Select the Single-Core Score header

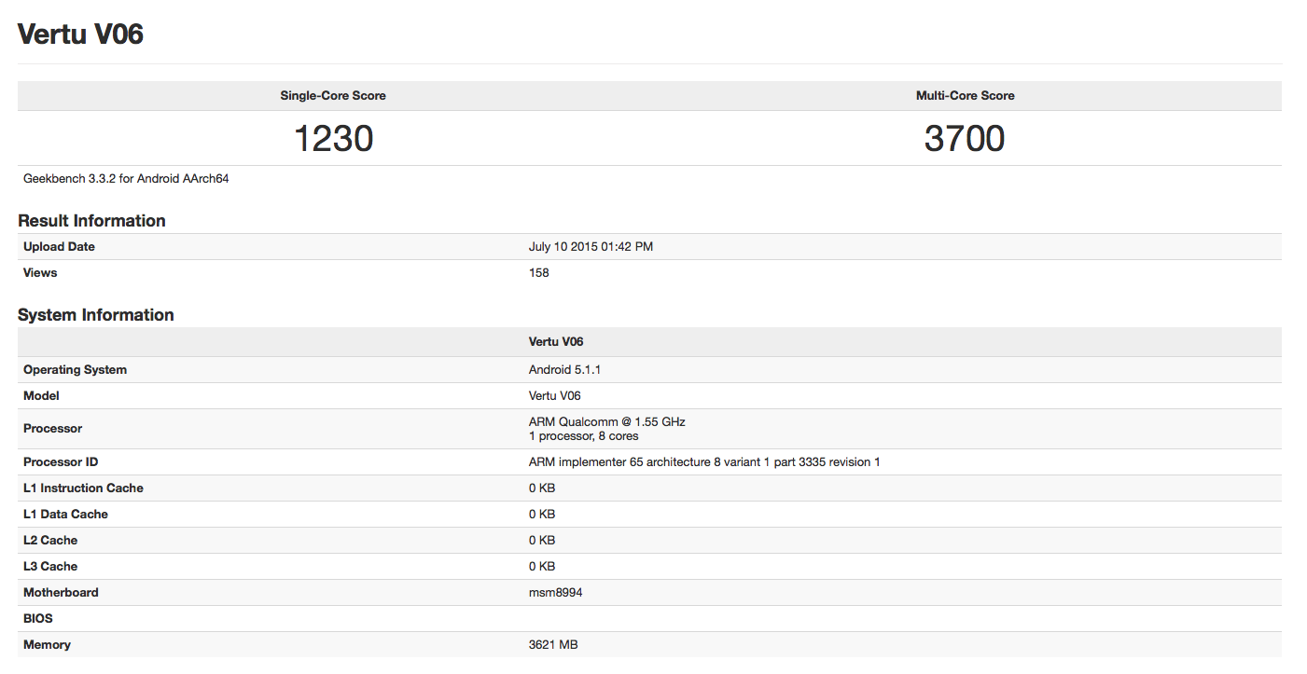pos(333,96)
